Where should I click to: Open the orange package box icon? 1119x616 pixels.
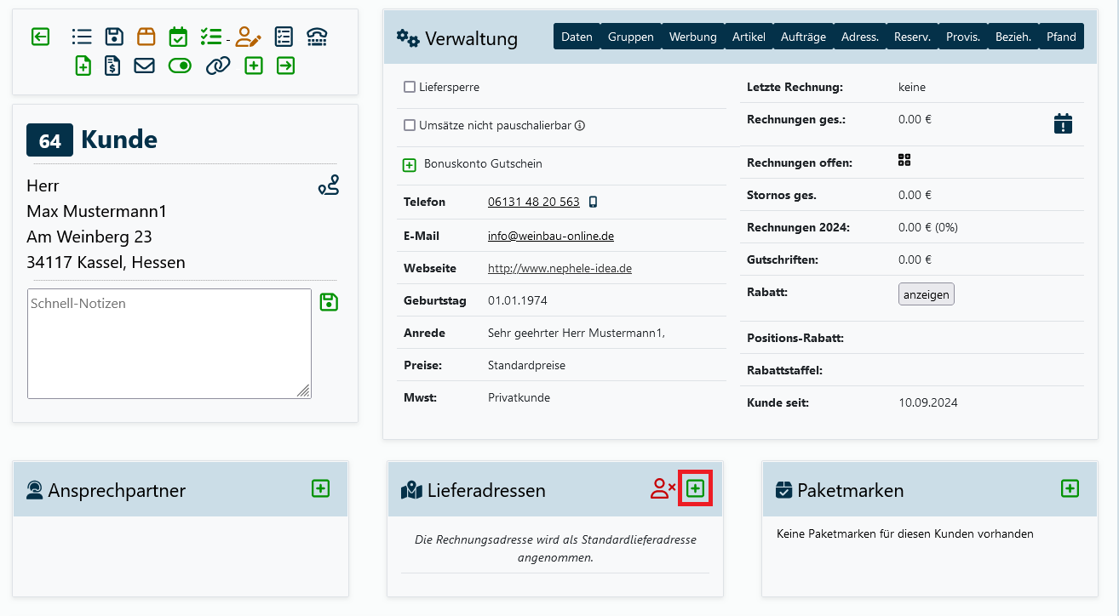point(146,37)
